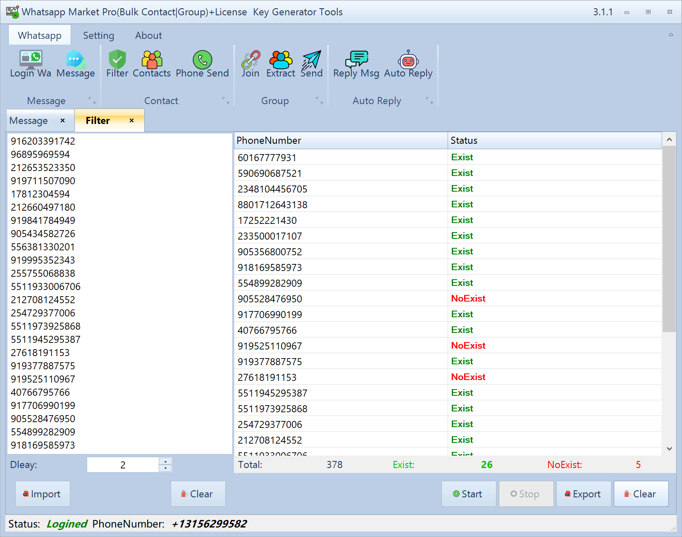Collapse the ribbon with the top-right chevron
The height and width of the screenshot is (537, 682).
click(671, 35)
